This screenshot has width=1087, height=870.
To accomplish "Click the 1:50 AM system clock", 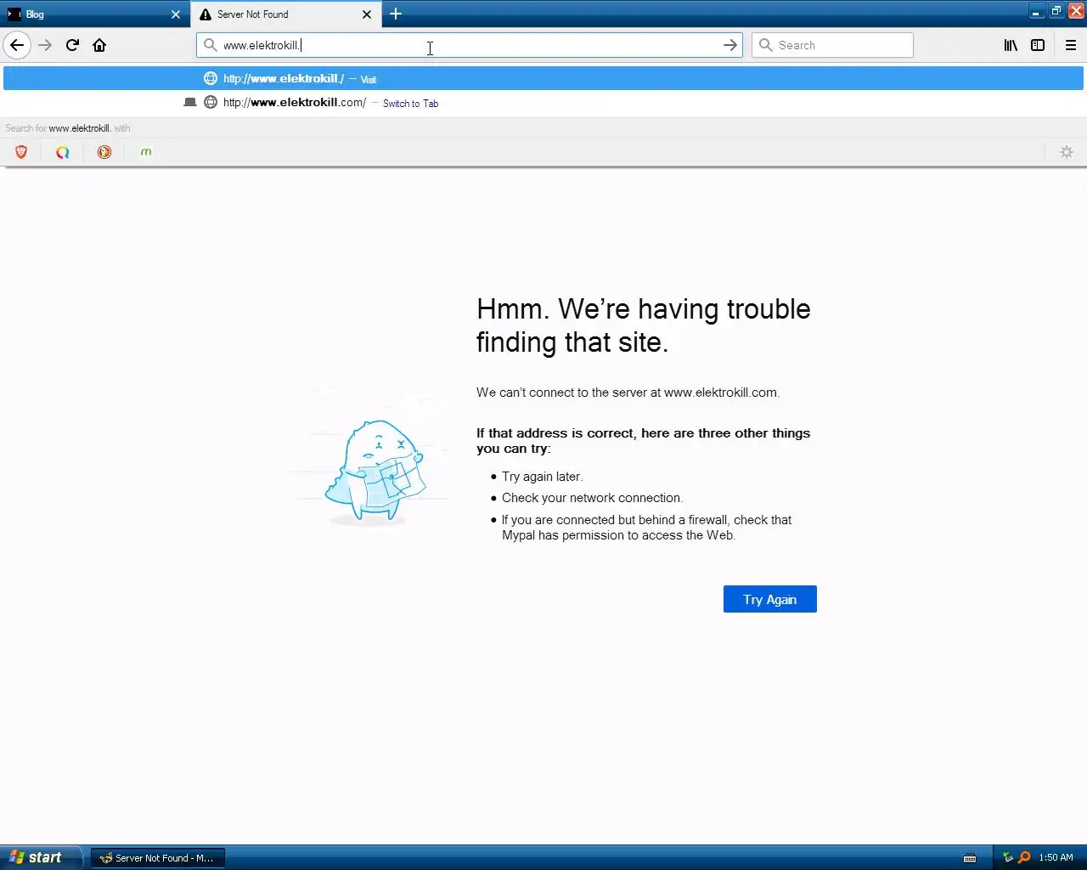I will [1056, 857].
